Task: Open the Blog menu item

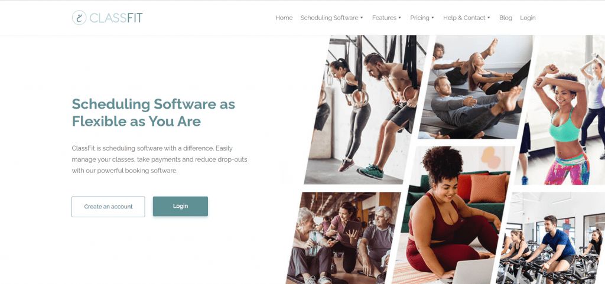Action: click(506, 18)
